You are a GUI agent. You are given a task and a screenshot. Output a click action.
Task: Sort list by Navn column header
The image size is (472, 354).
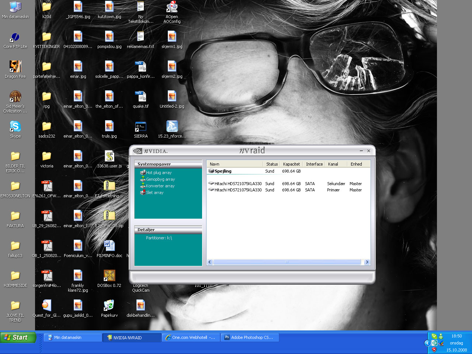(x=235, y=164)
